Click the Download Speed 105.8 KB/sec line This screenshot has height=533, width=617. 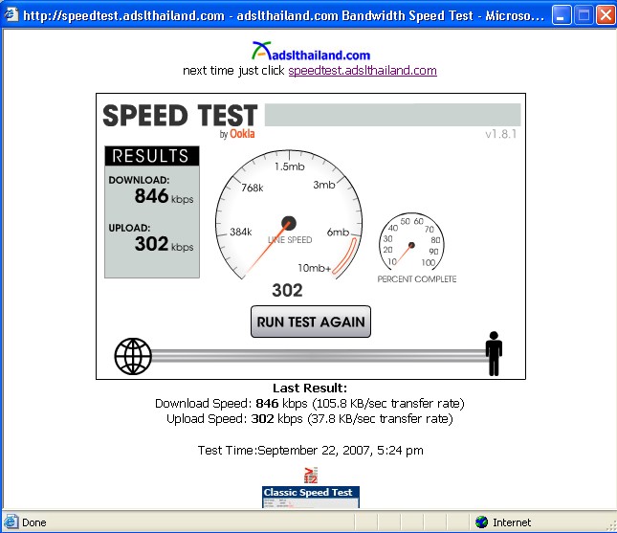(310, 404)
